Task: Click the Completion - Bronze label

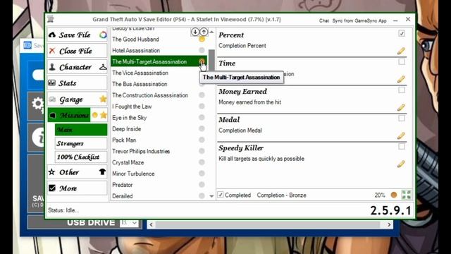Action: (x=281, y=195)
